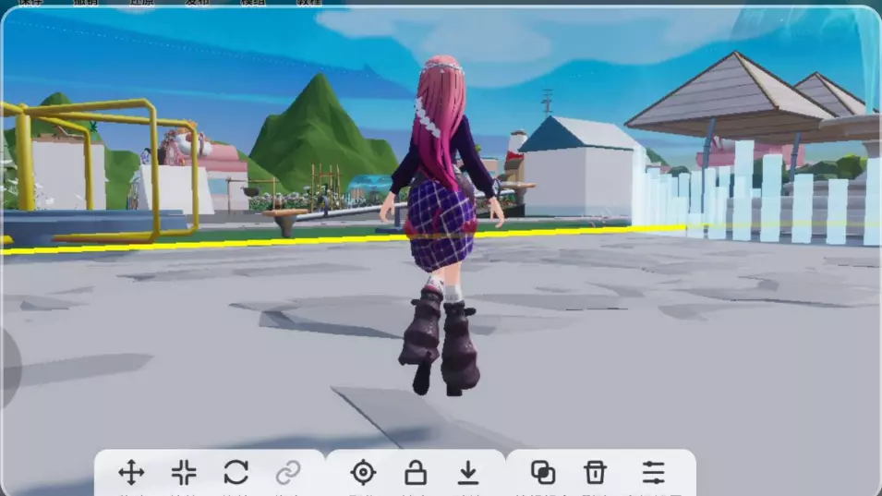Activate the Rotate tool circular arrows

pos(236,473)
